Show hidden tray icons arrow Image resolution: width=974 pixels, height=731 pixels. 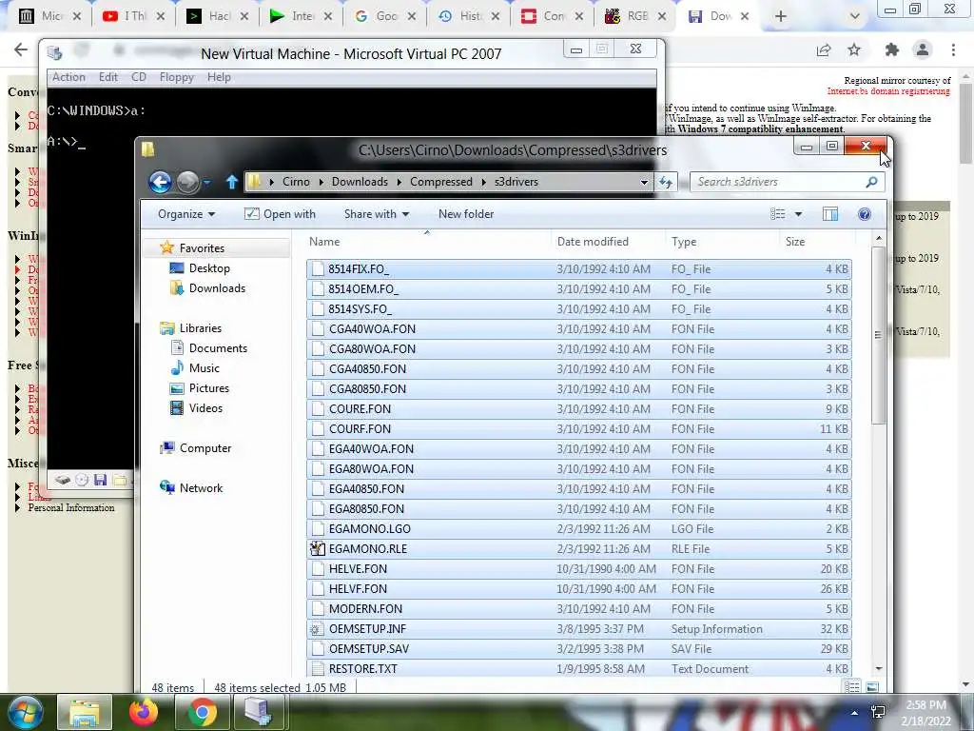(x=855, y=713)
